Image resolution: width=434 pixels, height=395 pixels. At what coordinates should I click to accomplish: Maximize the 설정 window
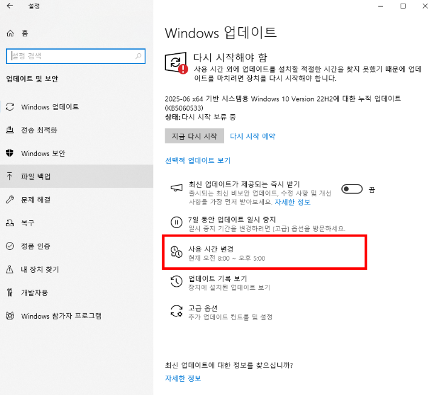click(x=403, y=6)
